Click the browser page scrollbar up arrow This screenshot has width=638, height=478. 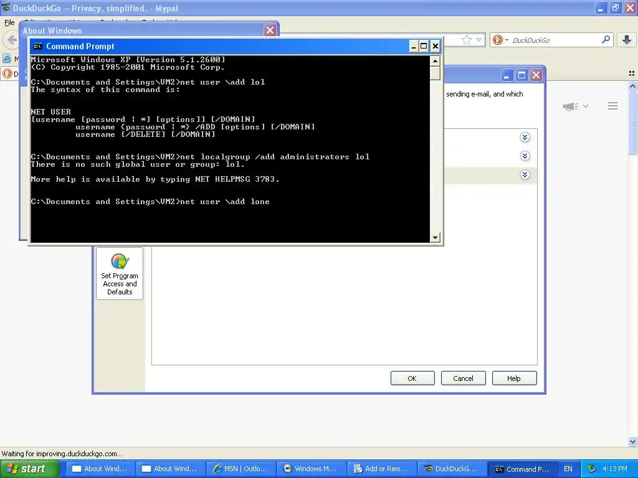[x=632, y=86]
